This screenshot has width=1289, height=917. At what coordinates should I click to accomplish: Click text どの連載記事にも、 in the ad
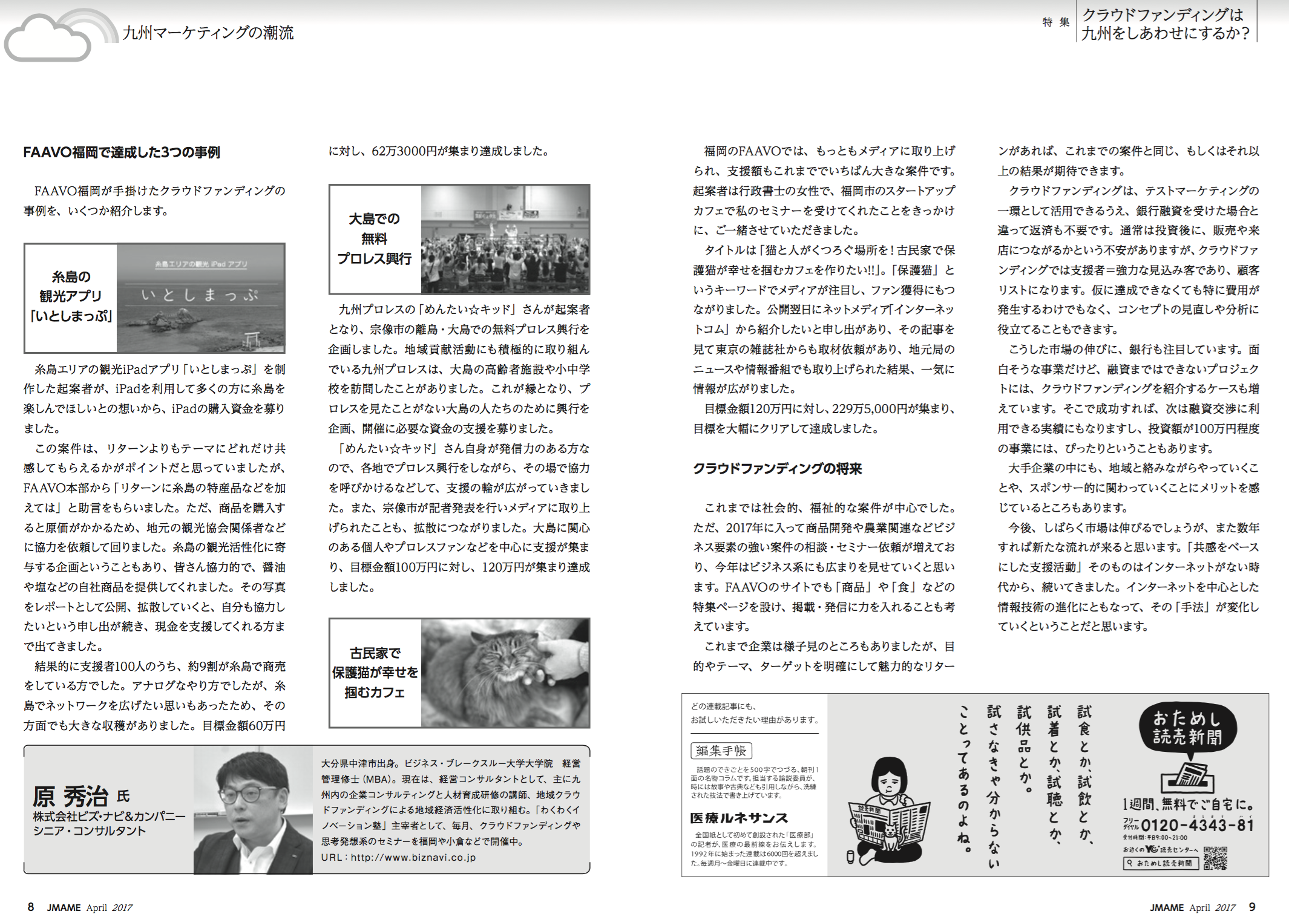723,706
